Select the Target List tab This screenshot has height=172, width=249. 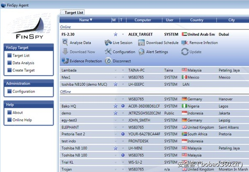[x=72, y=13]
